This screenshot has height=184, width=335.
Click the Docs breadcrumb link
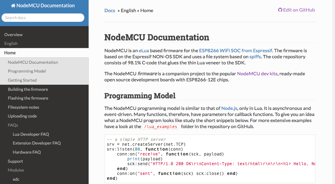click(x=110, y=10)
